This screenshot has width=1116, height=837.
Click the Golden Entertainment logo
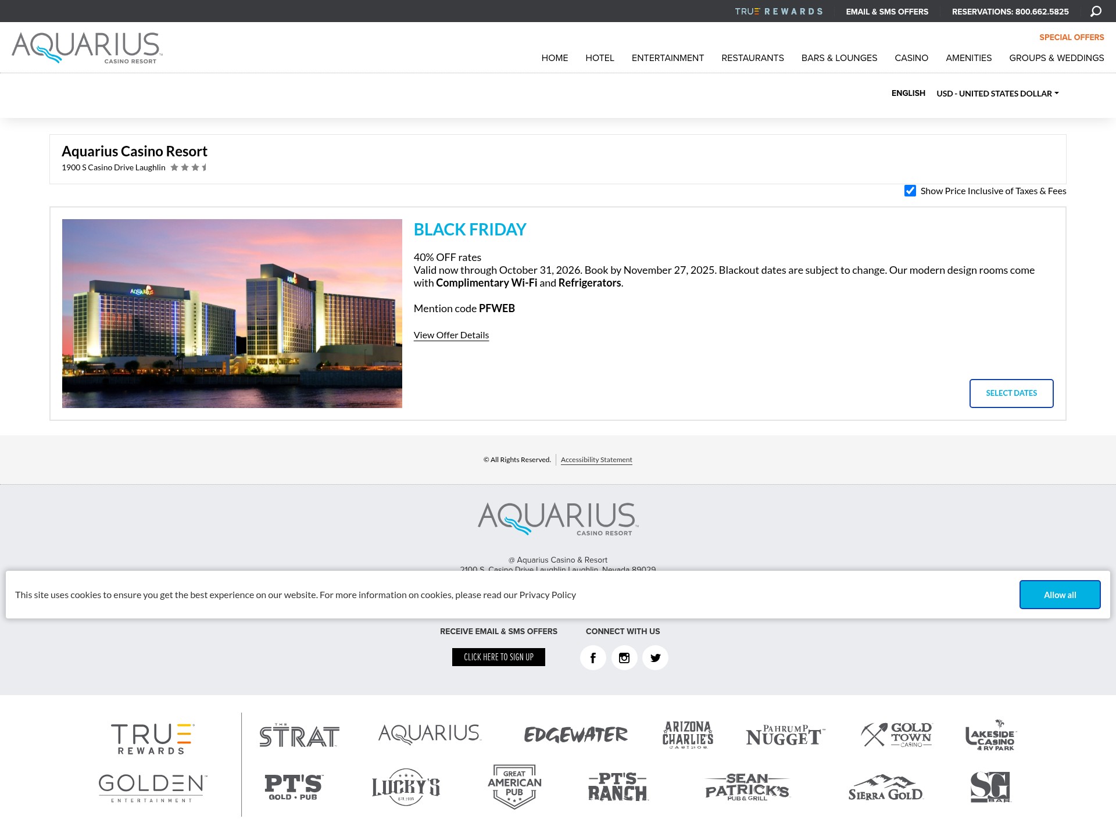coord(152,788)
